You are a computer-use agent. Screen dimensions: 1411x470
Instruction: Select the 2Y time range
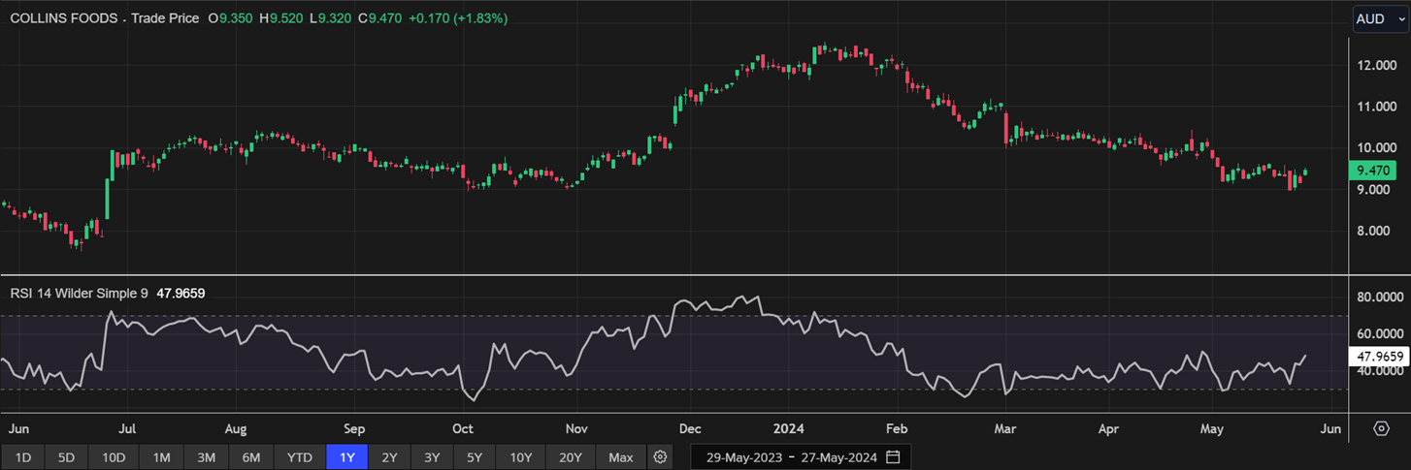pos(389,457)
